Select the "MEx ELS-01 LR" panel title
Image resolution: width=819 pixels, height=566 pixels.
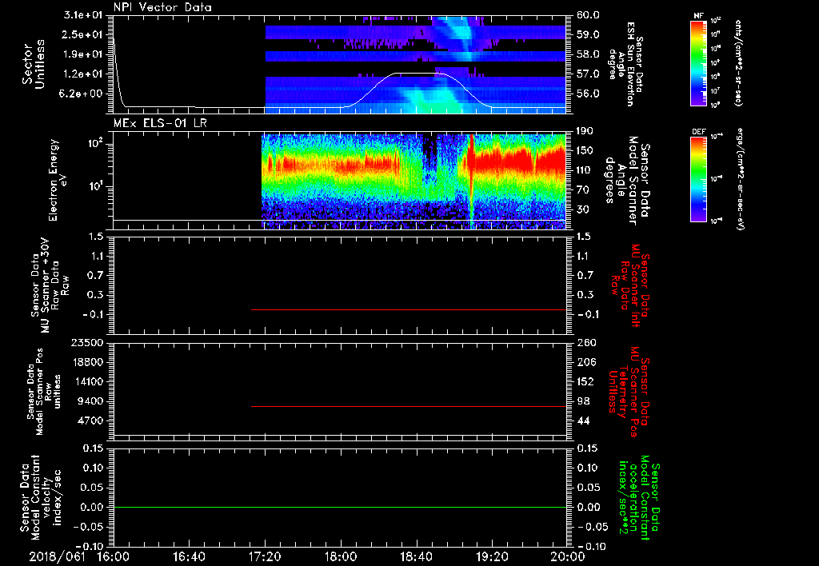coord(160,123)
